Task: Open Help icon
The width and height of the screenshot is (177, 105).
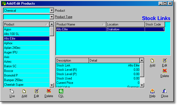Action: (152, 91)
